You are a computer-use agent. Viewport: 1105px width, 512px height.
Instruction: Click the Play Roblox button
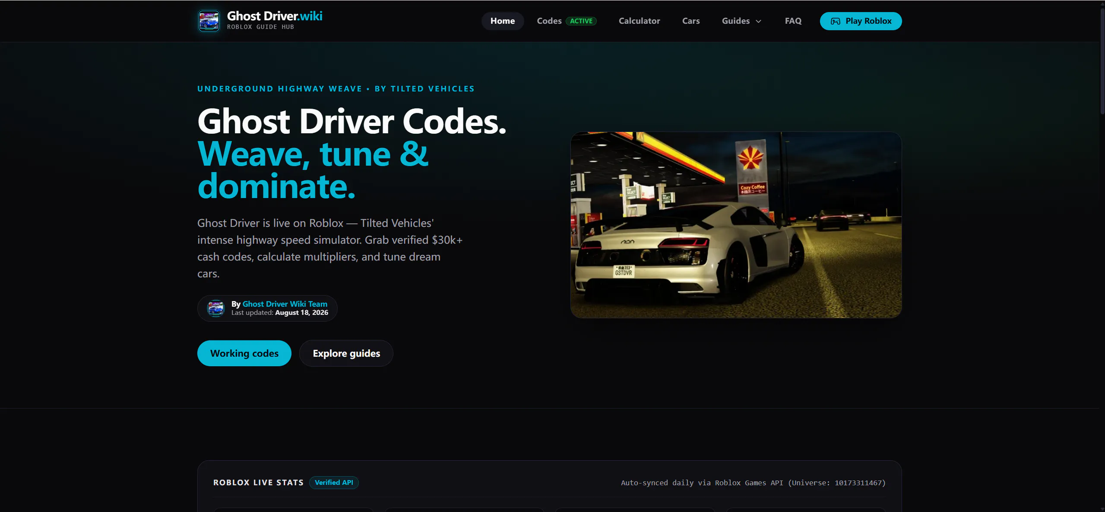click(x=861, y=21)
